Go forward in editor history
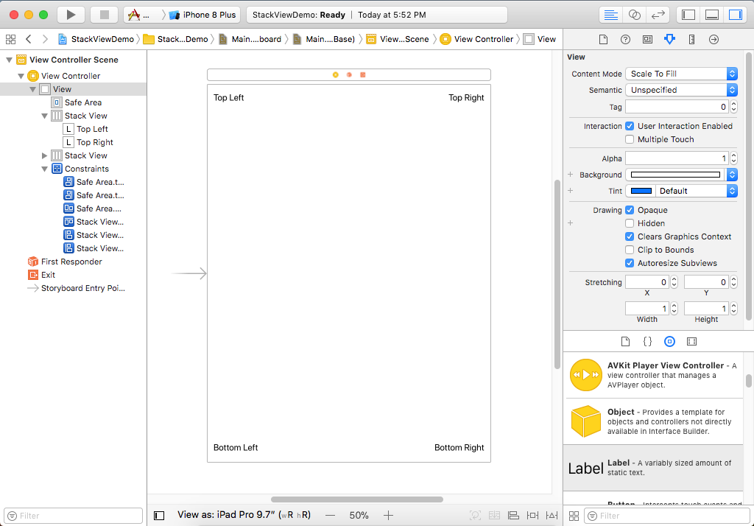754x526 pixels. click(x=45, y=39)
